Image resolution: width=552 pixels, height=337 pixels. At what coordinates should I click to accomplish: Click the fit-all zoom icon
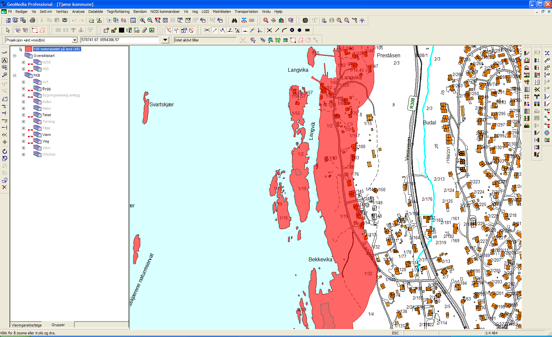point(165,20)
